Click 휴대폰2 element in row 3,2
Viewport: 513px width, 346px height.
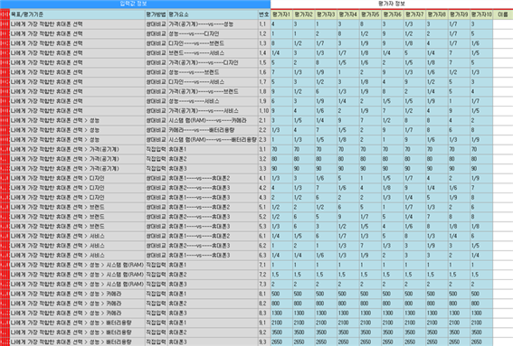tap(213, 159)
